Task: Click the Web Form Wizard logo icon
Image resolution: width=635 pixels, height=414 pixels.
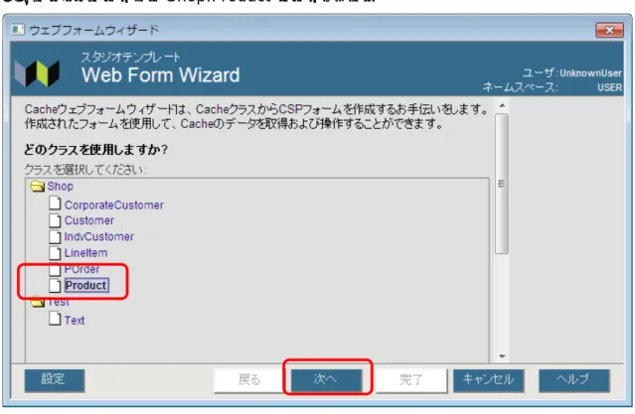Action: [x=37, y=73]
